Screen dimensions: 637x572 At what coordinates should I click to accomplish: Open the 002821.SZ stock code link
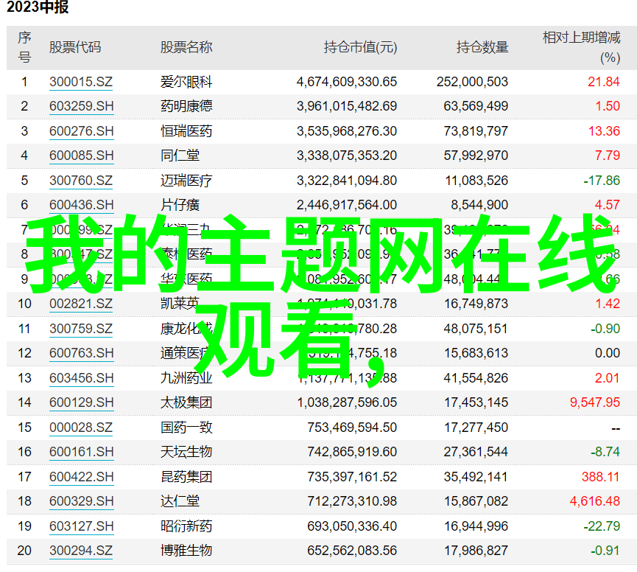point(81,304)
